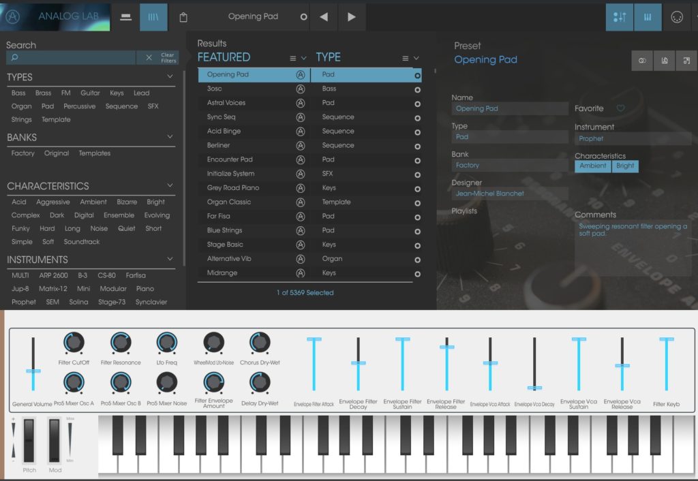Image resolution: width=698 pixels, height=481 pixels.
Task: Toggle the circle on Far Fisa row
Action: [418, 217]
